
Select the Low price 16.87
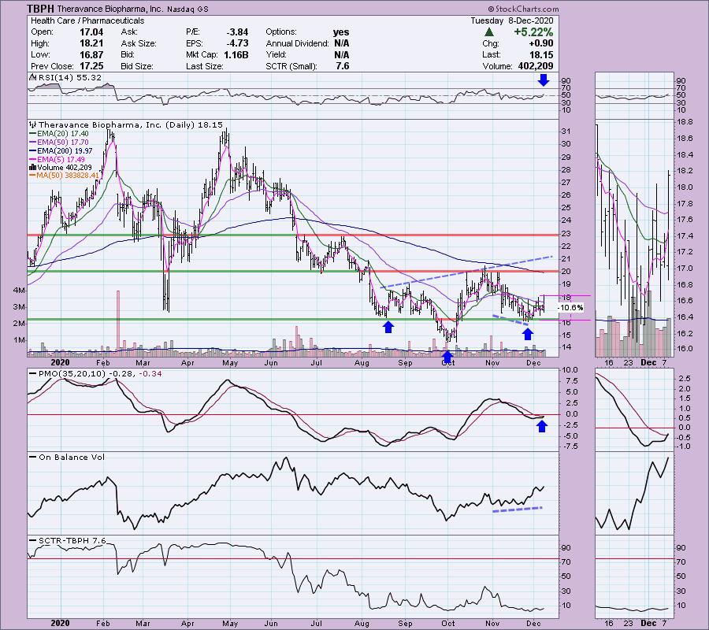click(91, 54)
